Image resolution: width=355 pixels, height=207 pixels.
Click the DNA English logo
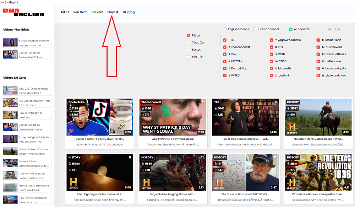(23, 12)
